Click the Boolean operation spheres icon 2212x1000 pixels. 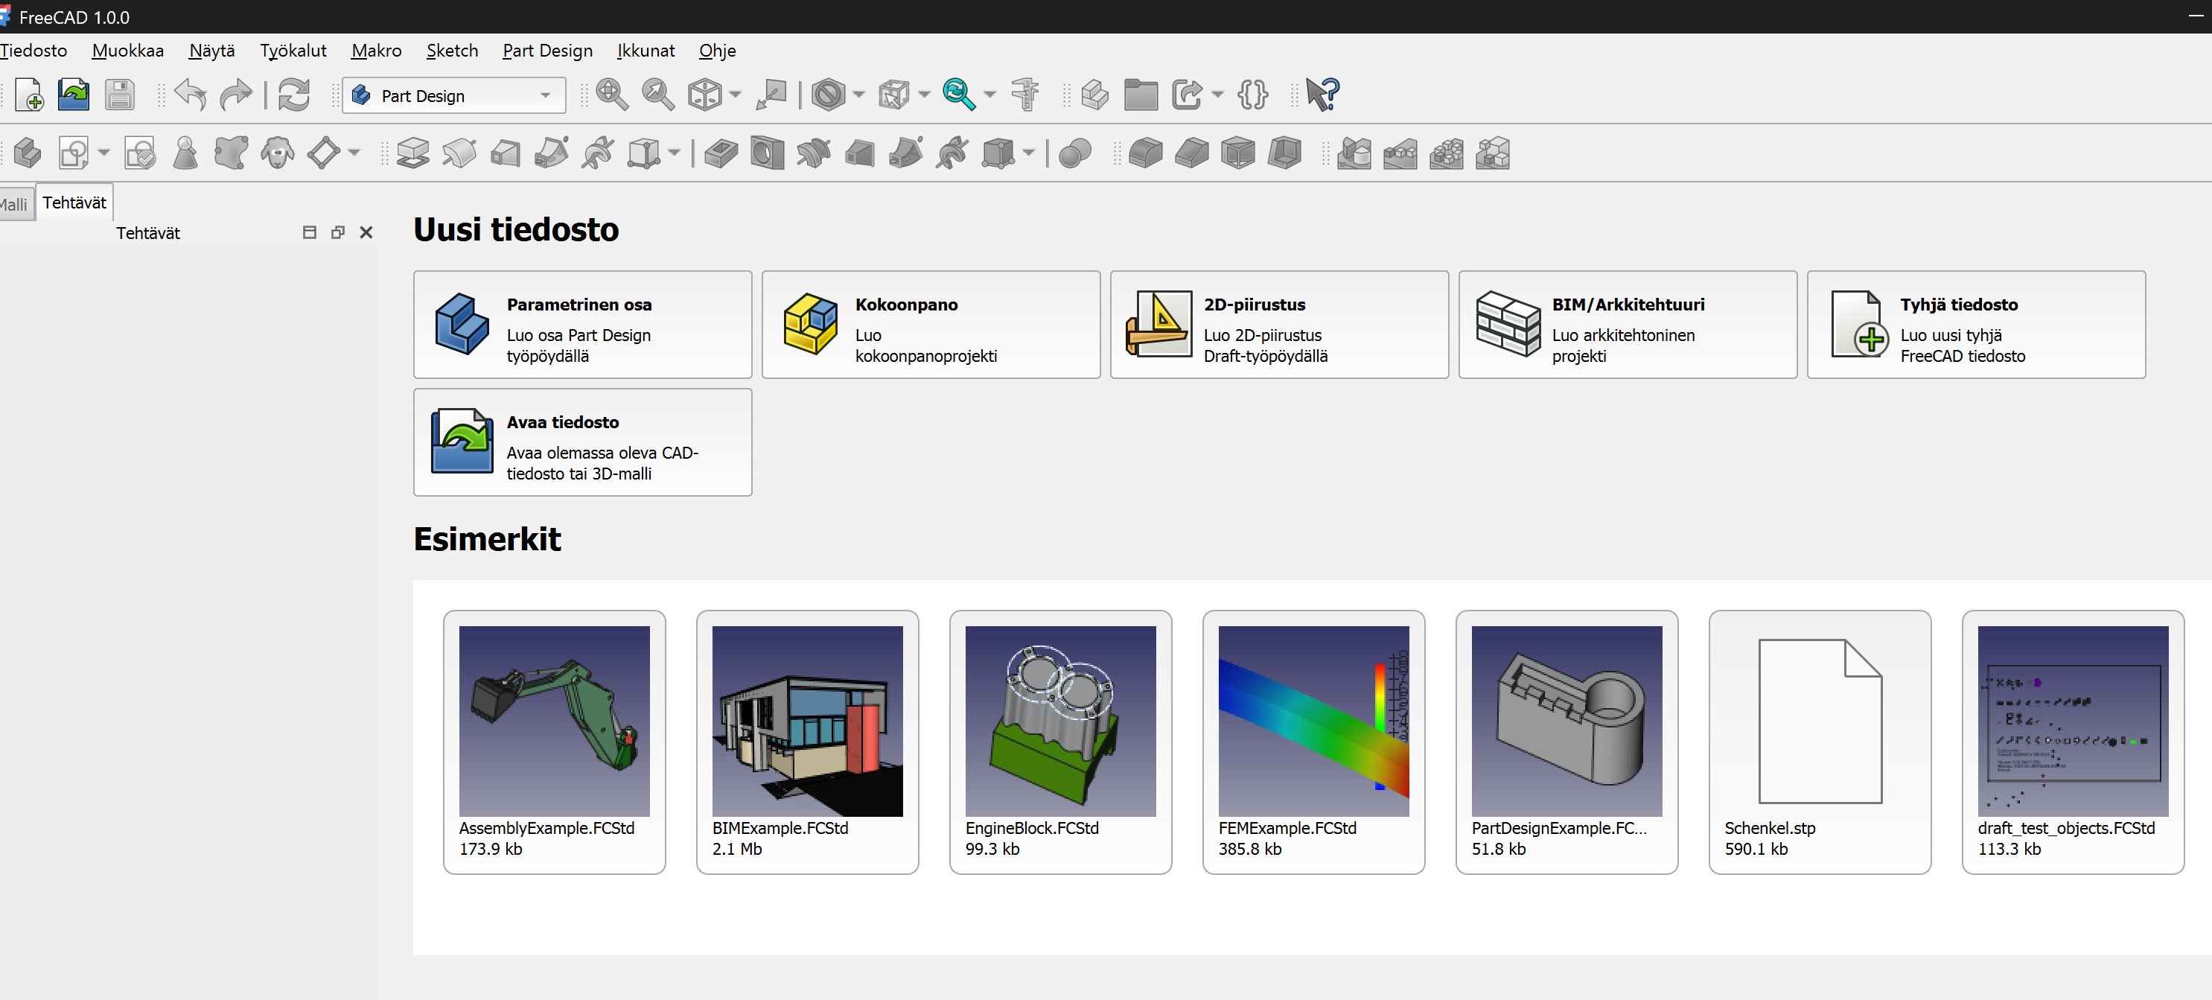(1074, 154)
